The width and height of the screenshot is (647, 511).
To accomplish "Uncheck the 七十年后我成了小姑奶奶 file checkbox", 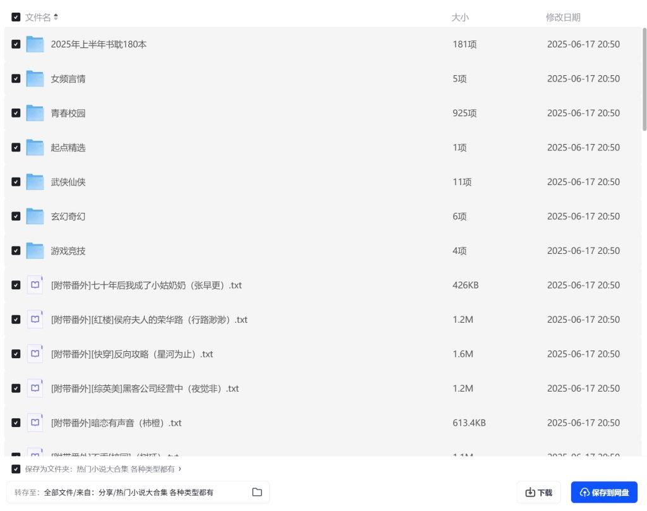I will tap(16, 285).
